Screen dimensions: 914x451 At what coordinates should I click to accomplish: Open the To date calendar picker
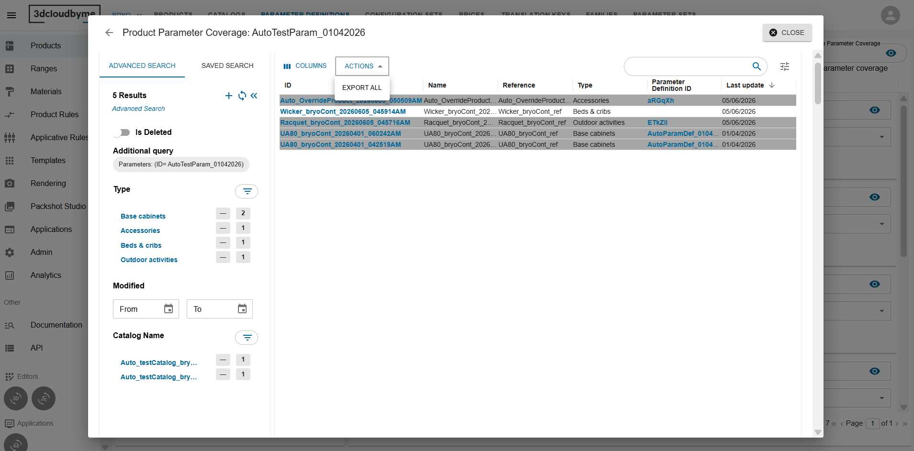pos(242,309)
